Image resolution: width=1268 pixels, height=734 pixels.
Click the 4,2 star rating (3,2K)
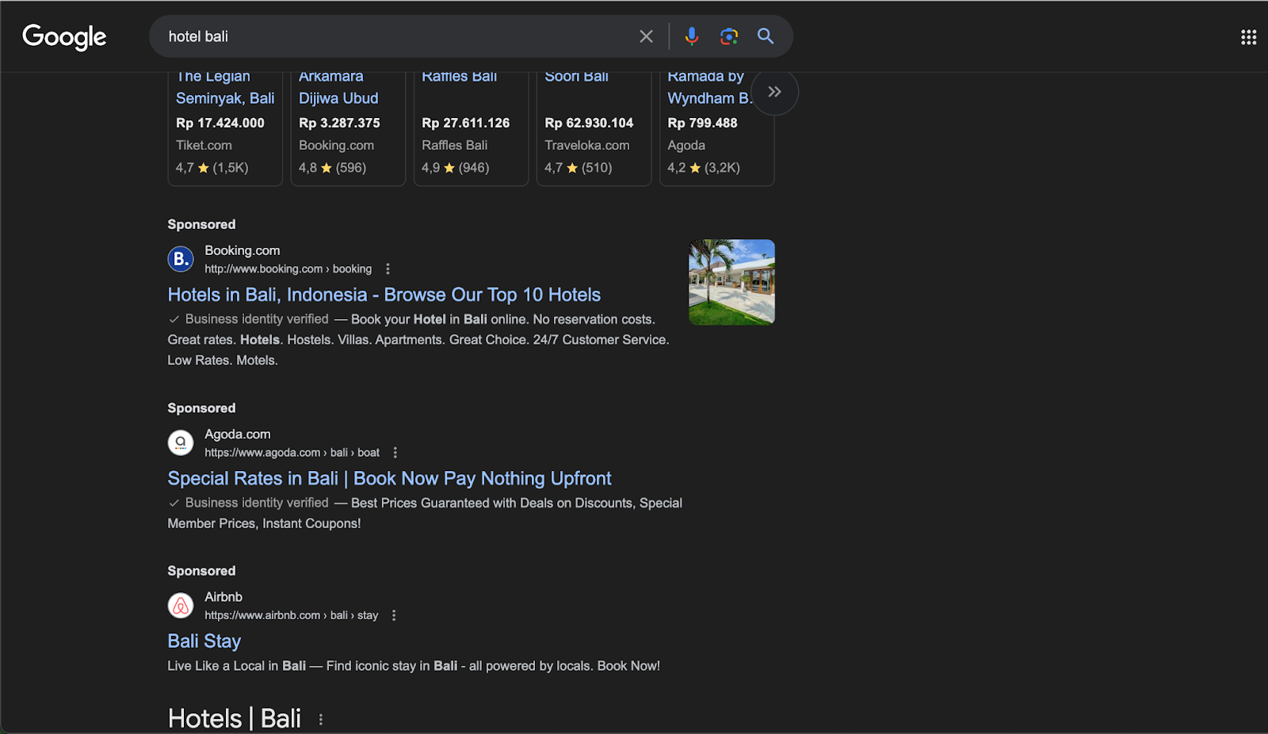pyautogui.click(x=704, y=168)
